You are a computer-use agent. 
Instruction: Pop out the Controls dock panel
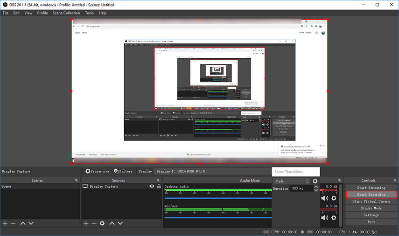395,180
